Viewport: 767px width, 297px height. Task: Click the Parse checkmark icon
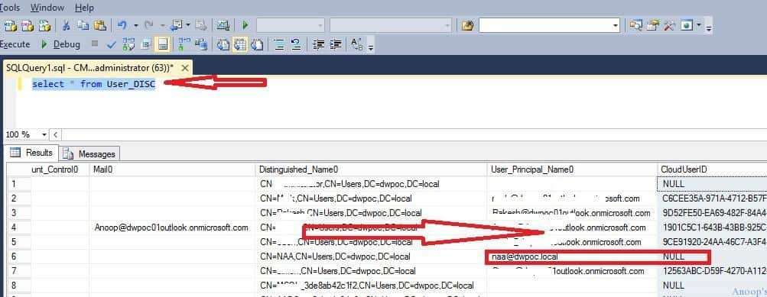pos(112,45)
